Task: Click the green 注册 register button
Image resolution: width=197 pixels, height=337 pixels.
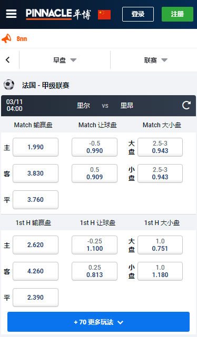Action: click(178, 14)
